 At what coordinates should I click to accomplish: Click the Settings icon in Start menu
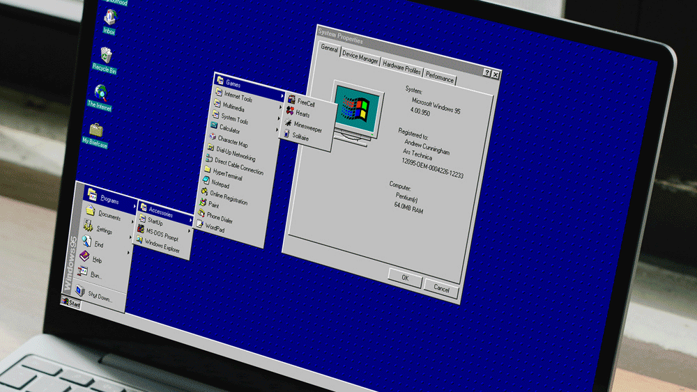click(89, 226)
